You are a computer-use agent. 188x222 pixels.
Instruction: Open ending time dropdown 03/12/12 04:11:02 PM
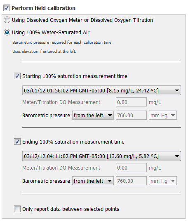(101, 156)
